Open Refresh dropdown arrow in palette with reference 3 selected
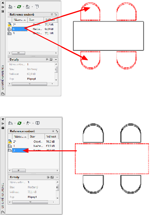 [x=24, y=123]
